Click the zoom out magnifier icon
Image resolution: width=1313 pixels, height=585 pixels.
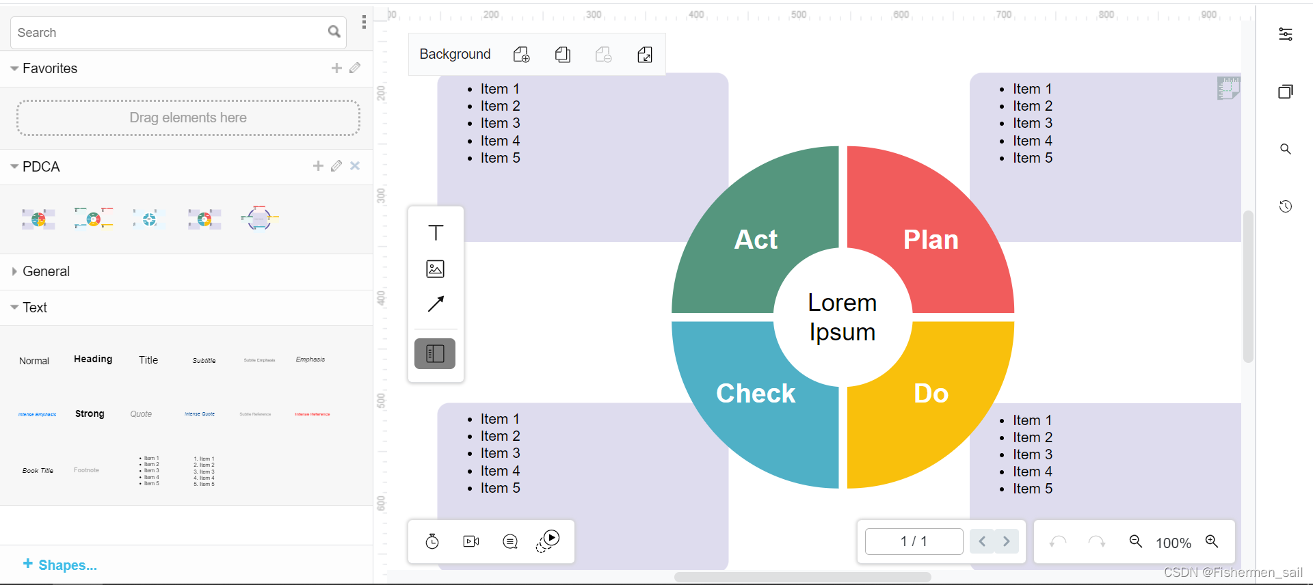(x=1136, y=542)
